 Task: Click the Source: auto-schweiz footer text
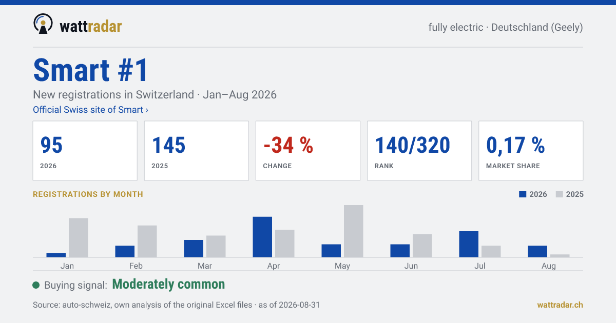point(176,305)
